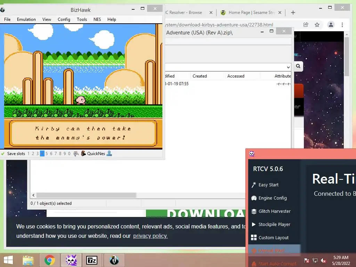
Task: Select save slot 7 in BizHawk
Action: click(x=56, y=154)
